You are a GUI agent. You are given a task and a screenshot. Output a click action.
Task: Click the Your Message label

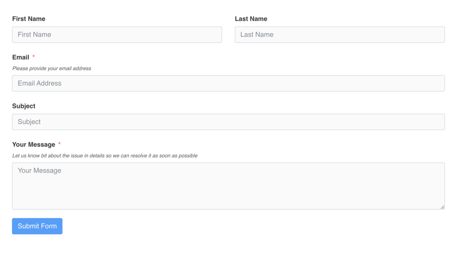click(x=34, y=145)
